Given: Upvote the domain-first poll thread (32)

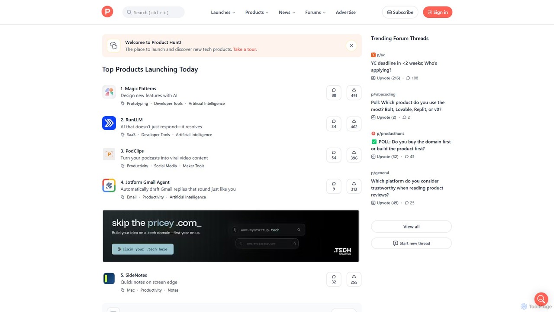Looking at the screenshot, I should (x=385, y=156).
